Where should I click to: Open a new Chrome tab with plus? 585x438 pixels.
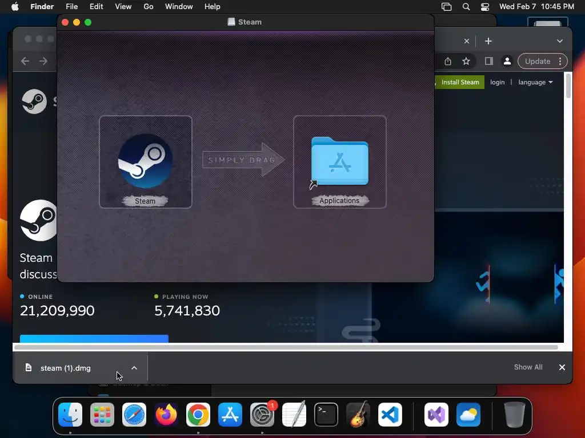[488, 41]
